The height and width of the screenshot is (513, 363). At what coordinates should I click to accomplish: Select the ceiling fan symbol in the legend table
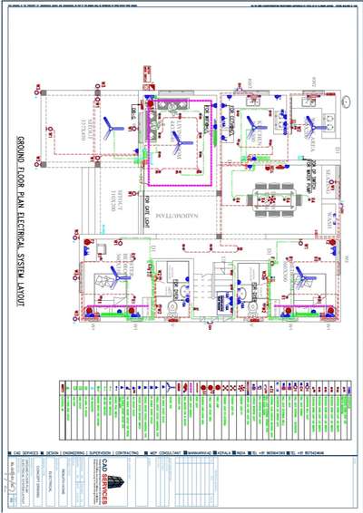pyautogui.click(x=170, y=388)
